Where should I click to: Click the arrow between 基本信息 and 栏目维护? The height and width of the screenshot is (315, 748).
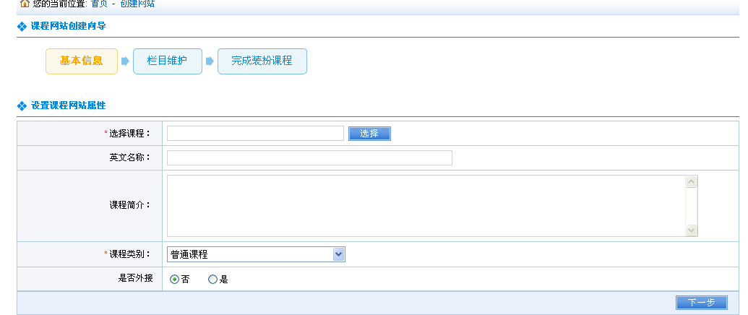pos(125,61)
